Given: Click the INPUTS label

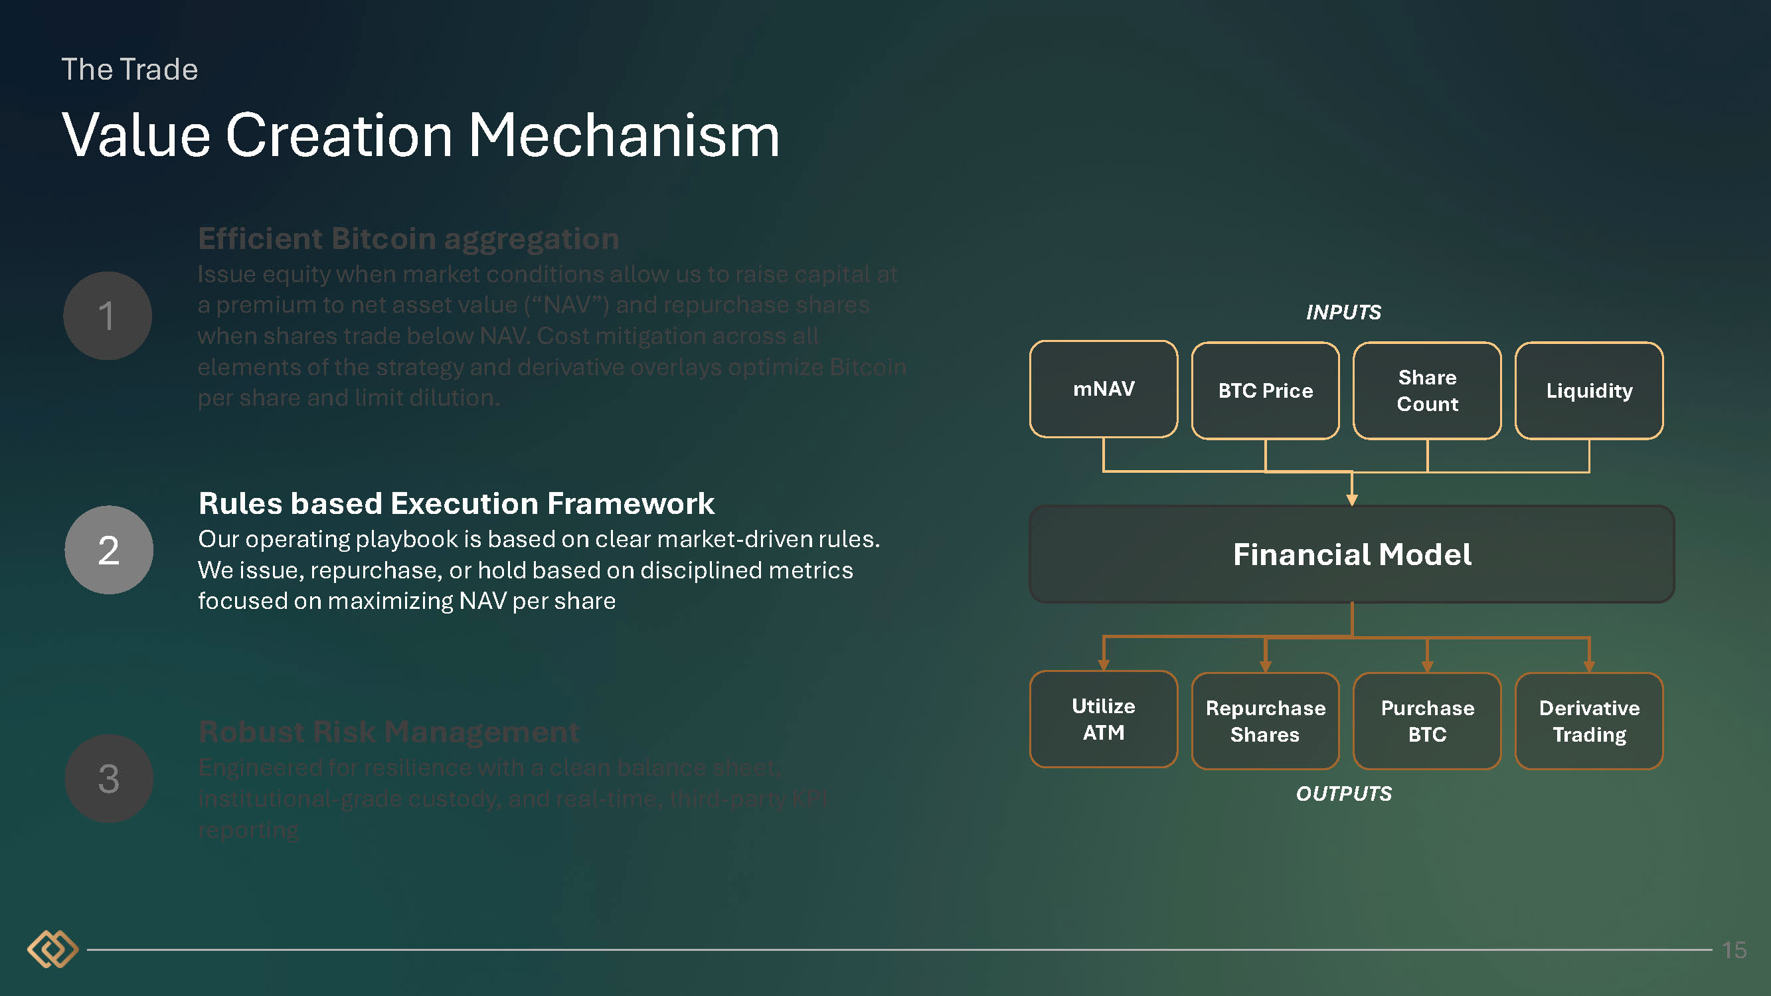Looking at the screenshot, I should pos(1343,312).
